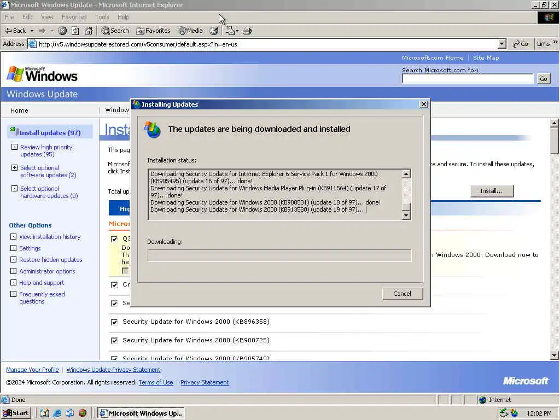Viewport: 560px width, 420px height.
Task: Uncheck the checkbox for the Se update row
Action: point(114,303)
